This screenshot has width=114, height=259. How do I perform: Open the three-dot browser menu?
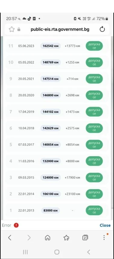point(104,237)
